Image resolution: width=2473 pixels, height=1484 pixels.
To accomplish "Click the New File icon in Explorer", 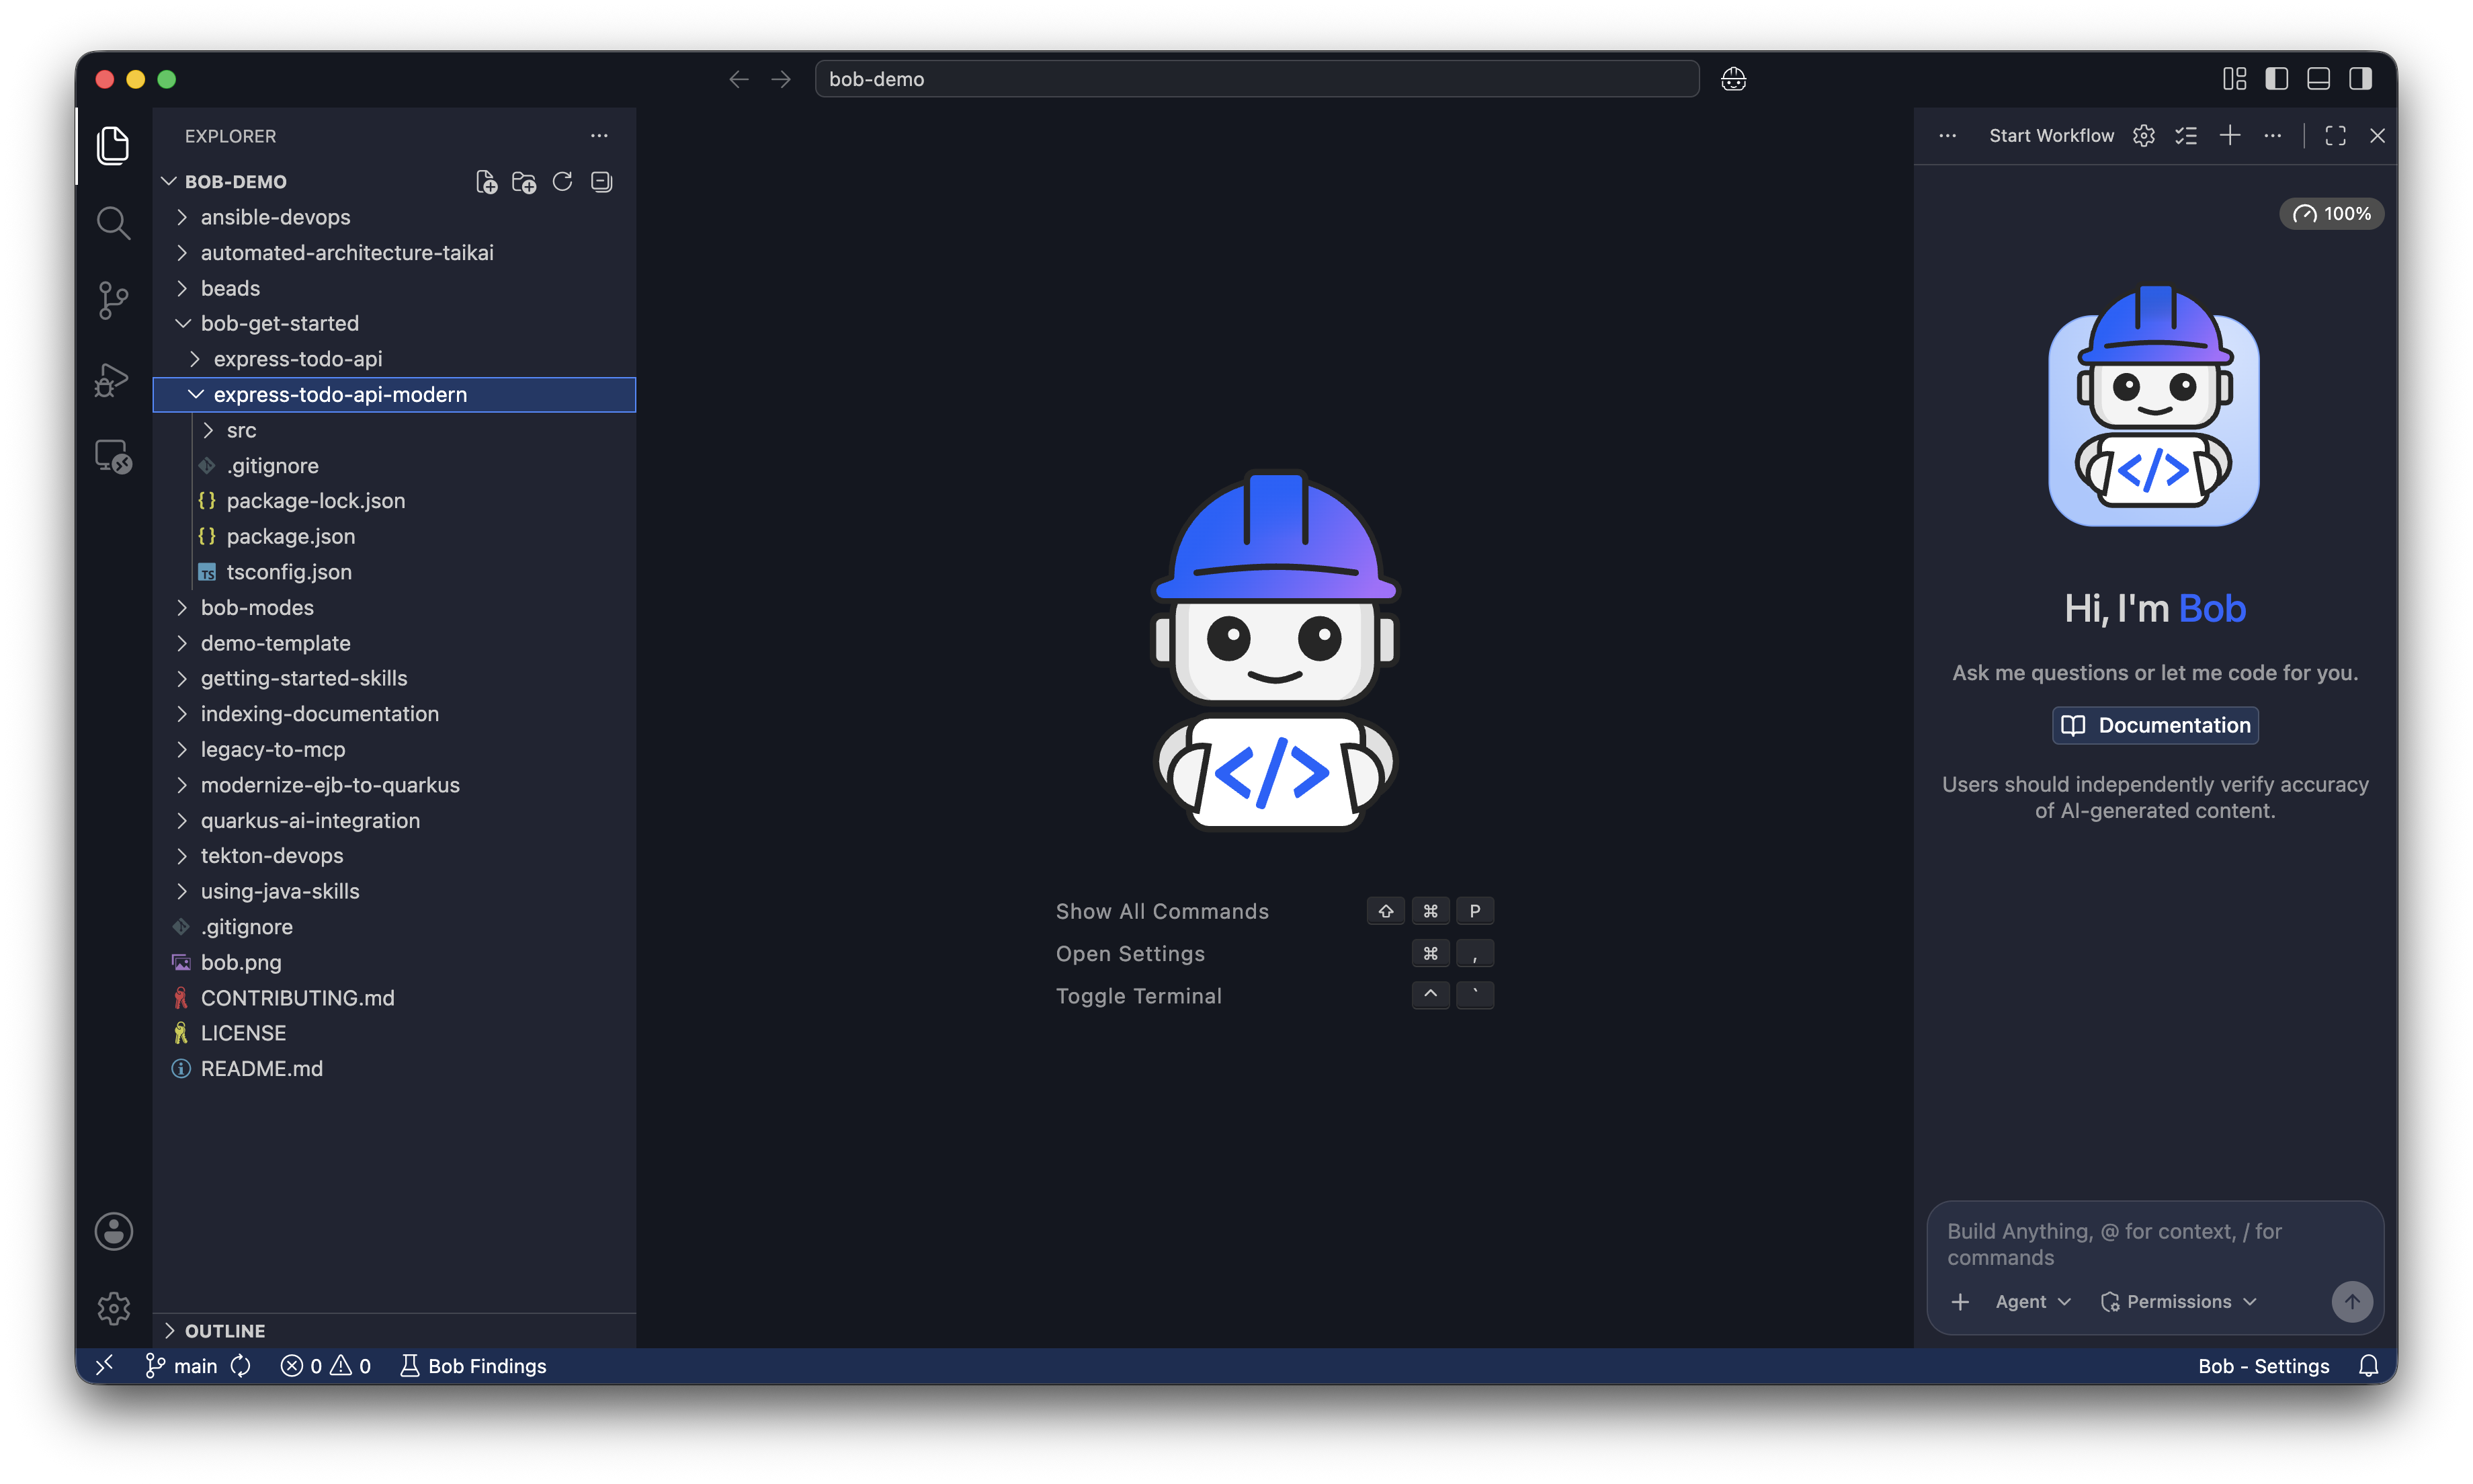I will click(487, 182).
